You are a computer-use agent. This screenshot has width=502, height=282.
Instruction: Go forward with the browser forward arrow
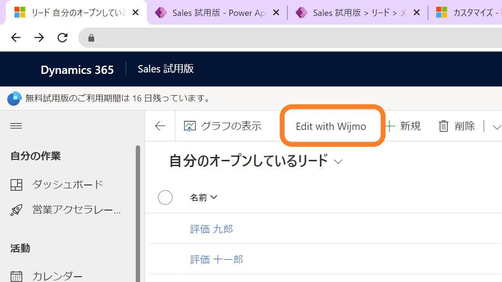pos(39,38)
